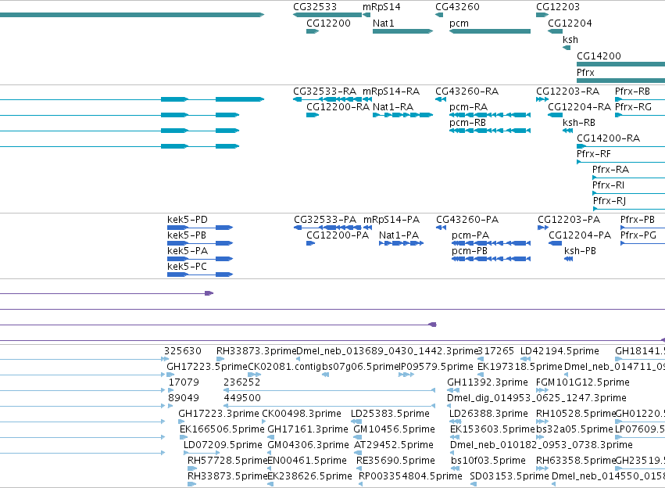The height and width of the screenshot is (488, 665).
Task: Open EST 449500
Action: pyautogui.click(x=241, y=398)
